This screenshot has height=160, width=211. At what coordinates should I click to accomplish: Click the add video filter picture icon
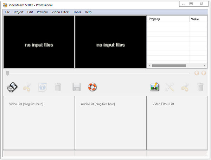[154, 87]
